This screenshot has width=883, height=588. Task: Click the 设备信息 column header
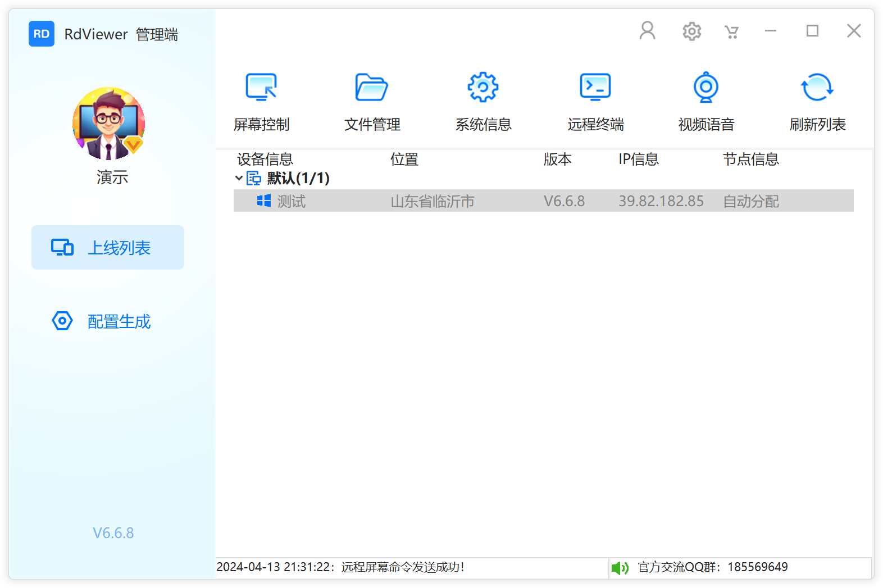(265, 159)
